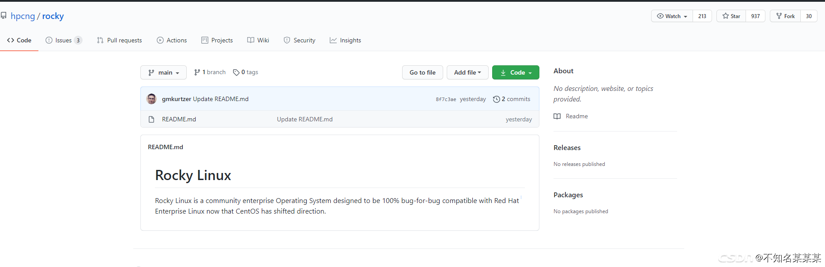View the 30 forks count
Image resolution: width=825 pixels, height=267 pixels.
tap(809, 16)
